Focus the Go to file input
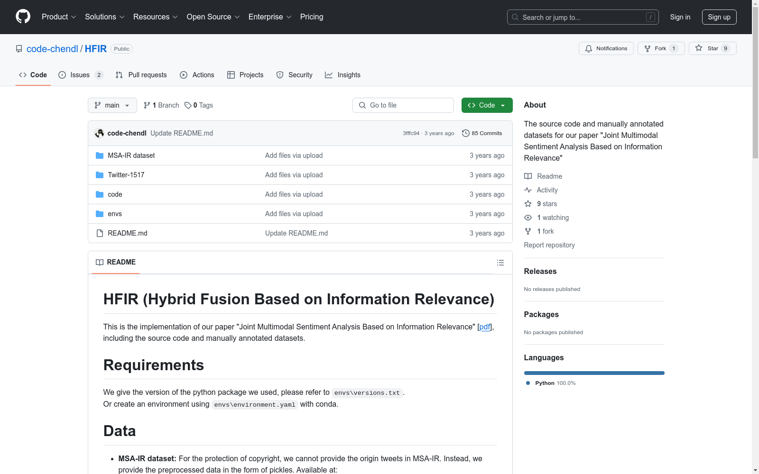The image size is (759, 474). 403,105
